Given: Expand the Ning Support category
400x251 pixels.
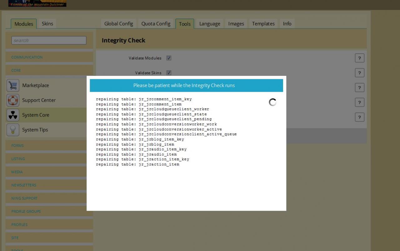Looking at the screenshot, I should point(24,198).
